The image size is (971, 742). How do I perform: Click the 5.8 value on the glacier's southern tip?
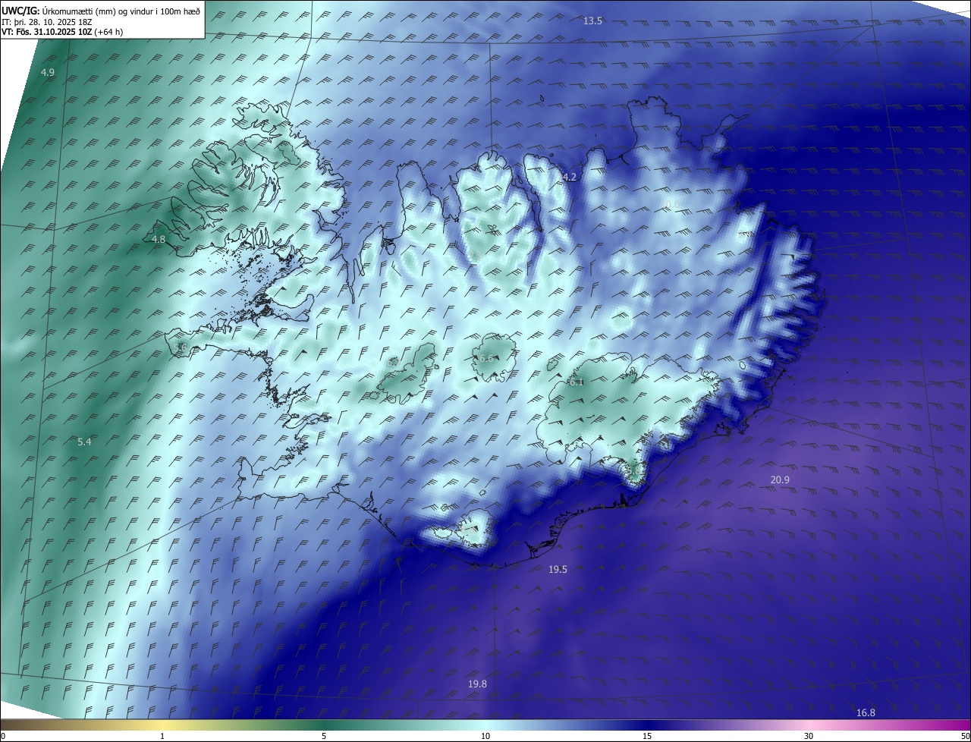tap(634, 471)
